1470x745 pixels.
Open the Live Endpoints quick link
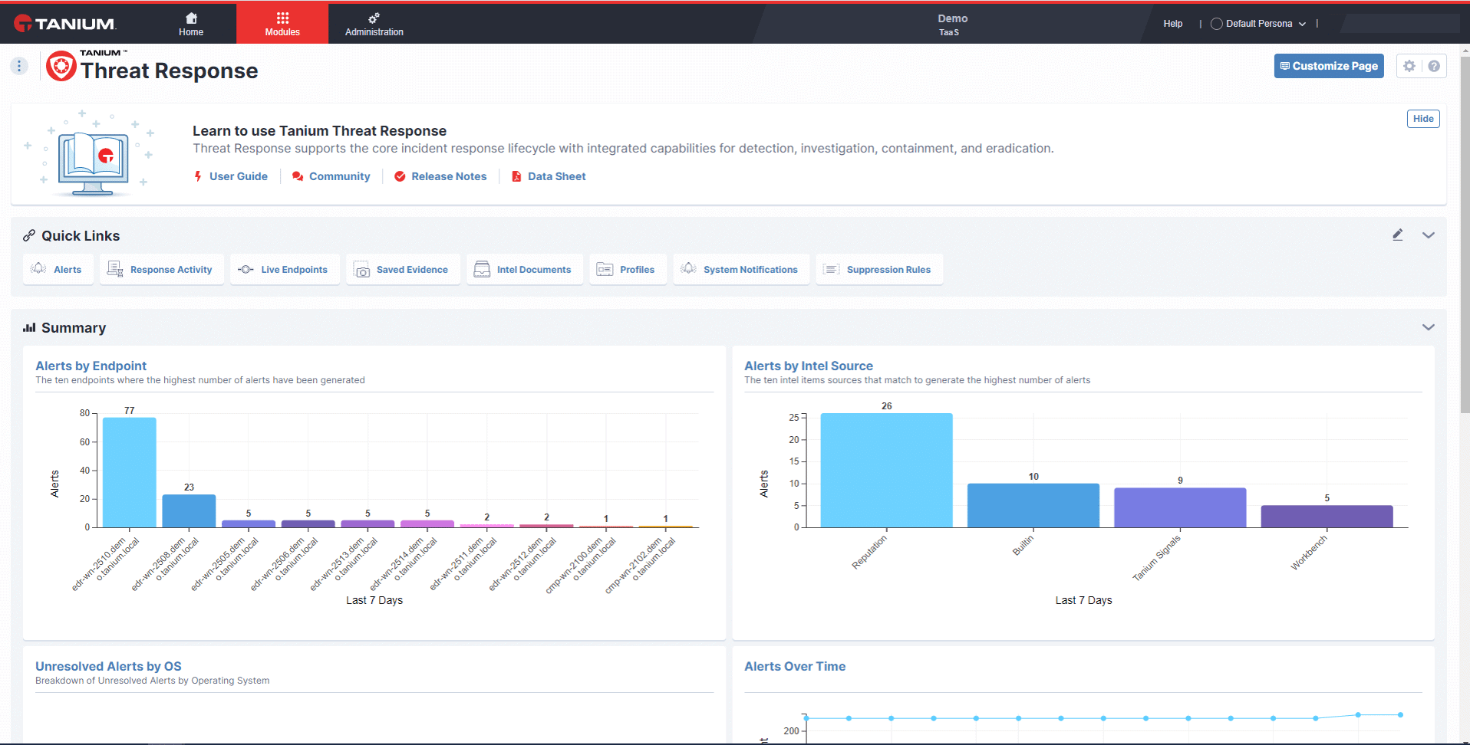click(285, 269)
